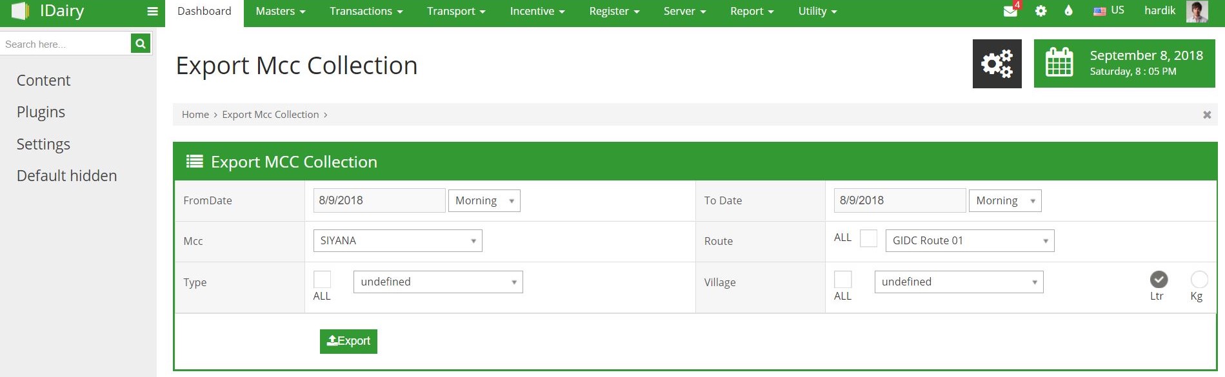Click the search magnifier button
This screenshot has height=377, width=1225.
coord(140,44)
